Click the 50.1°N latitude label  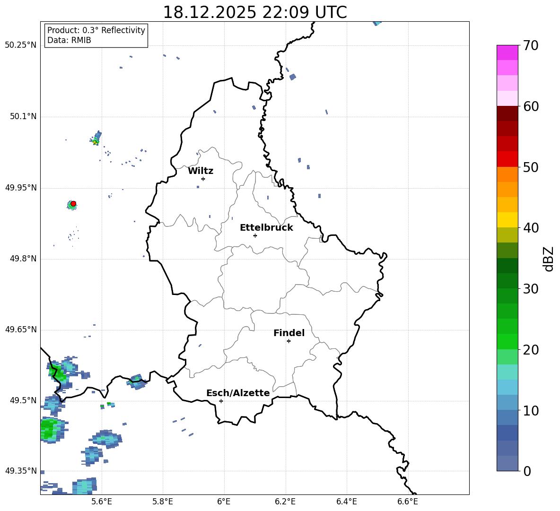coord(23,116)
